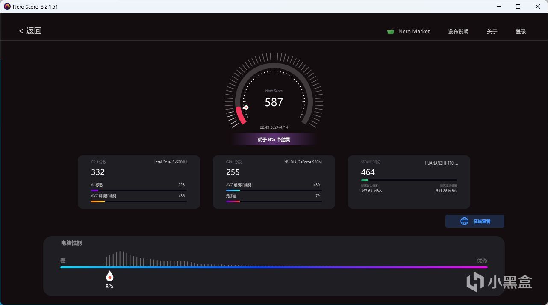Minimize the Nero Score window
This screenshot has height=305, width=548.
(498, 6)
